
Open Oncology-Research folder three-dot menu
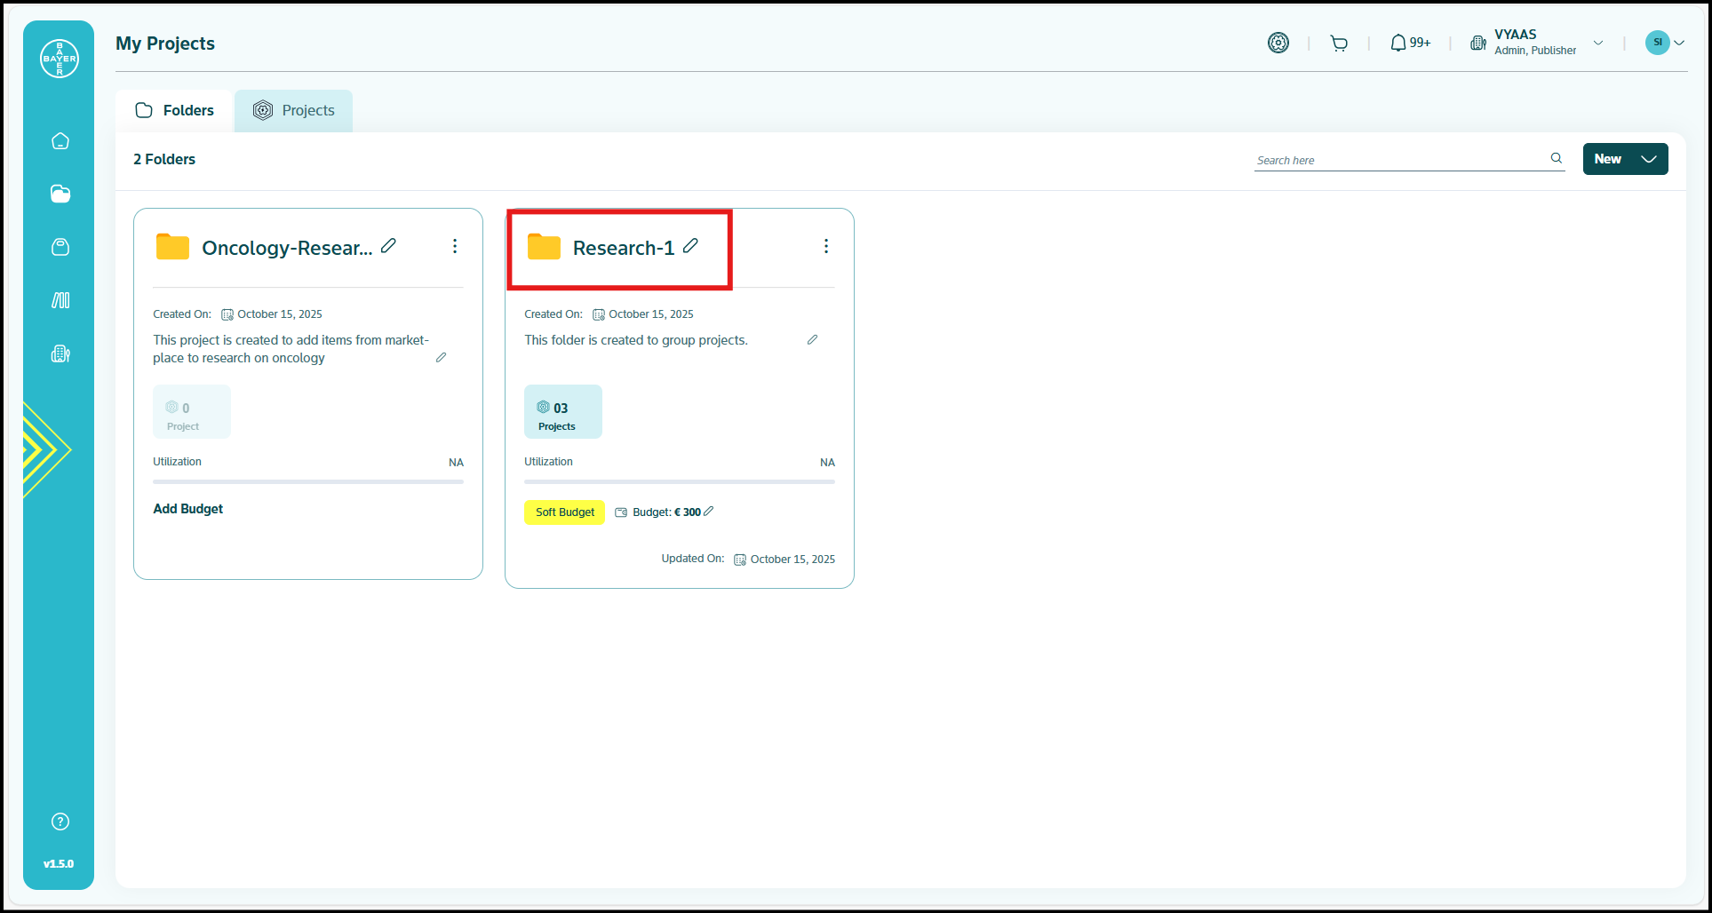[455, 246]
